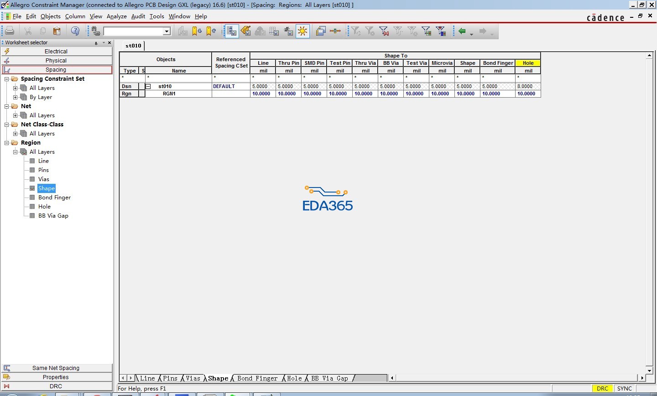Toggle the sun-shaped toolbar button

coord(302,31)
